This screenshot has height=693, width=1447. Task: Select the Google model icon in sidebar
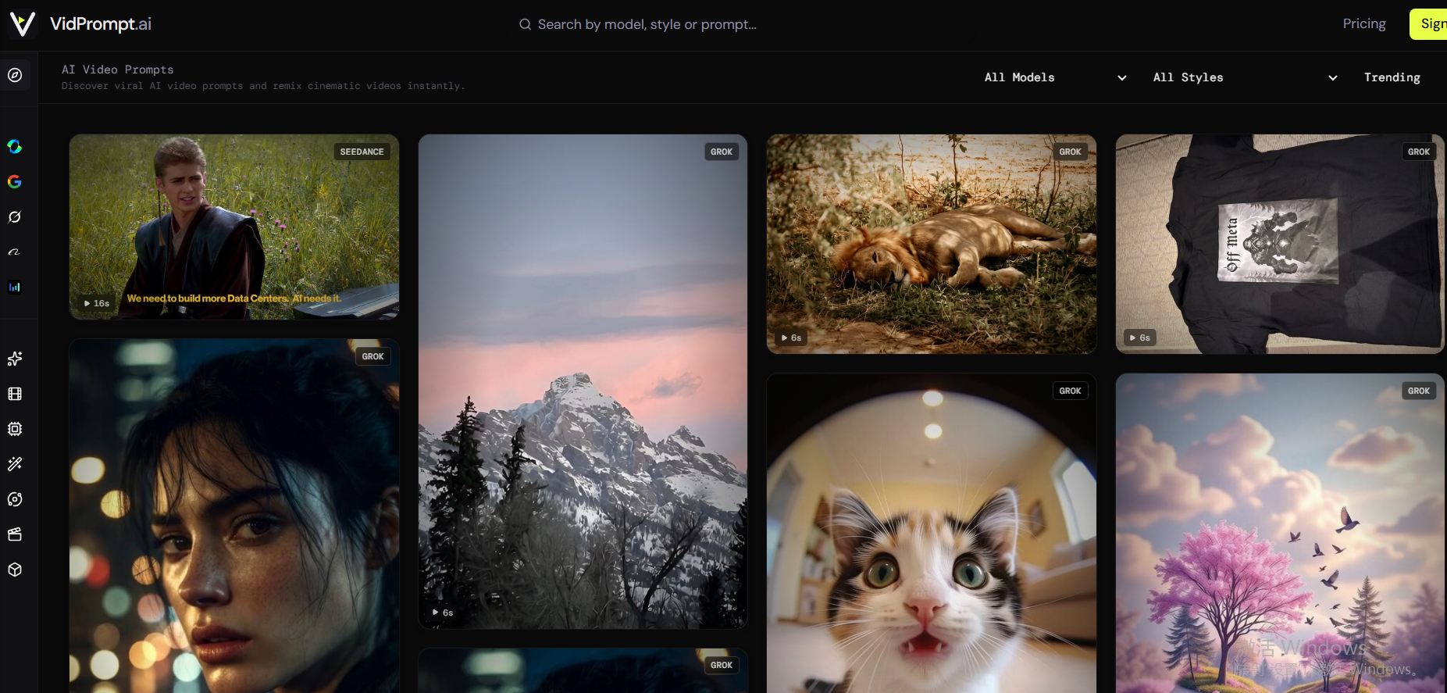point(14,181)
